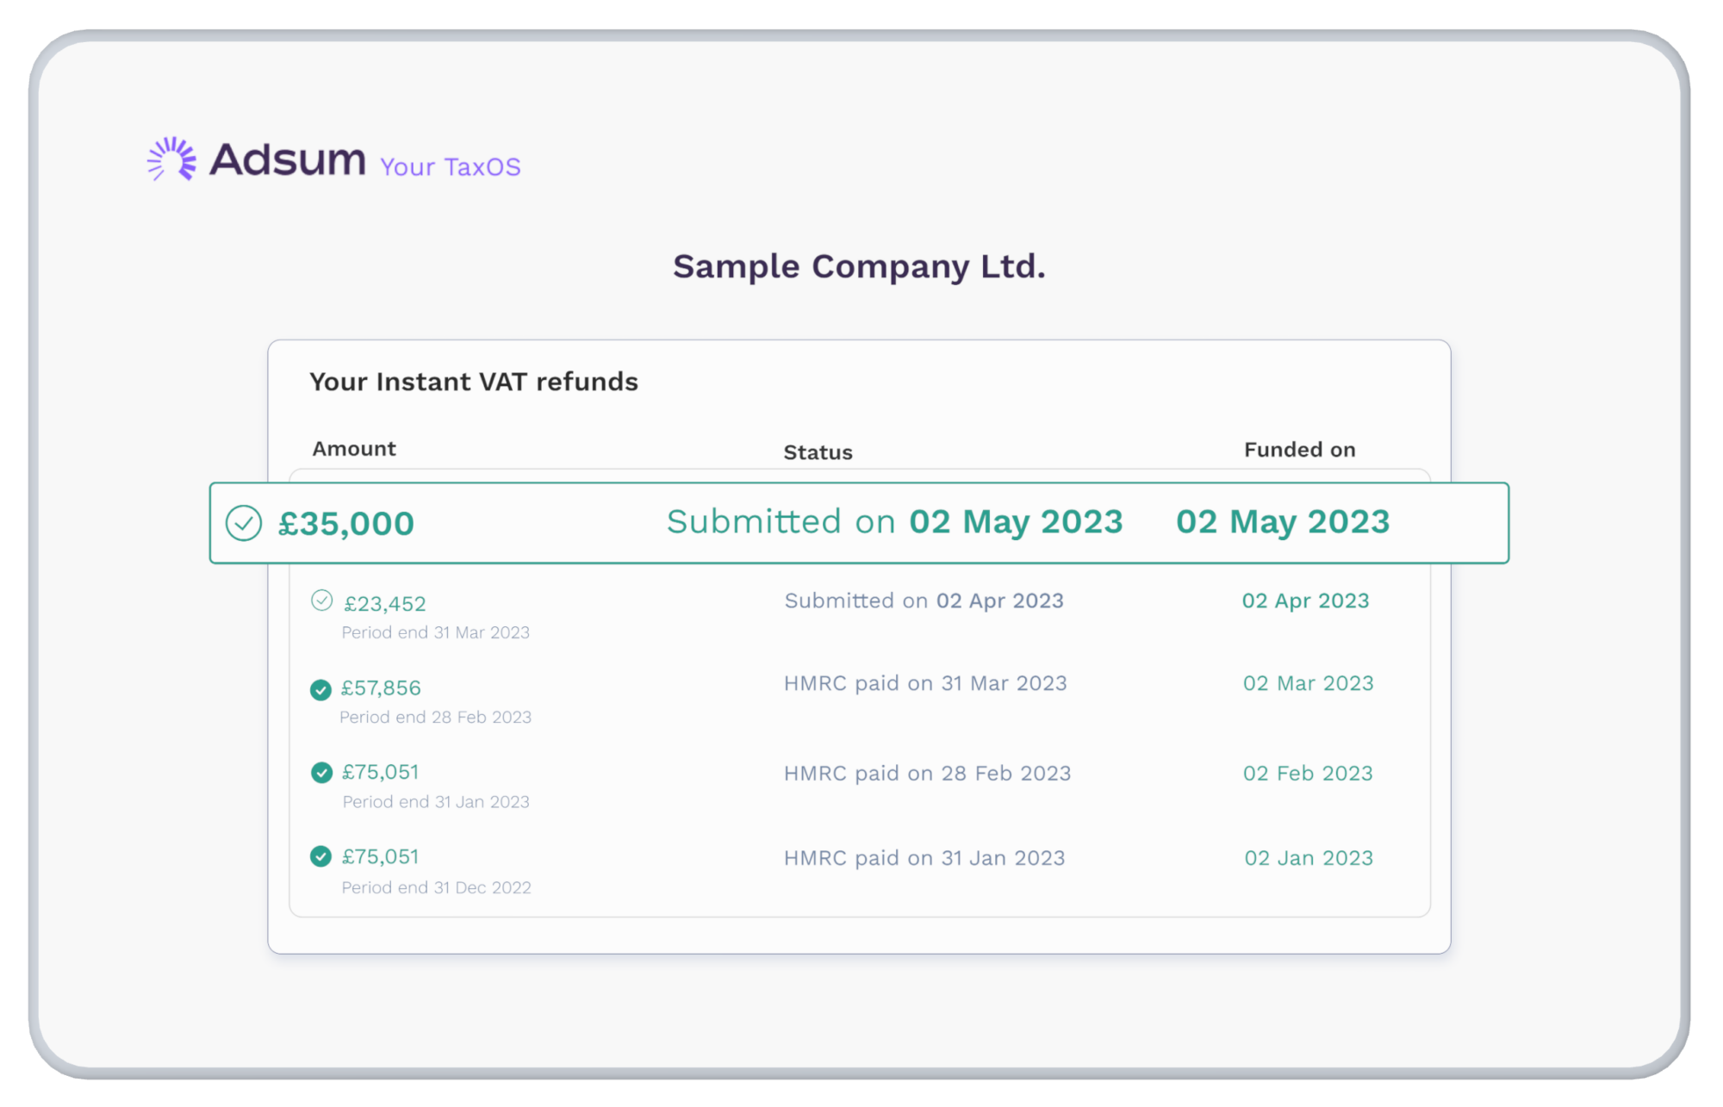This screenshot has height=1107, width=1723.
Task: Click the outlined checkmark beside £35,000
Action: (x=244, y=524)
